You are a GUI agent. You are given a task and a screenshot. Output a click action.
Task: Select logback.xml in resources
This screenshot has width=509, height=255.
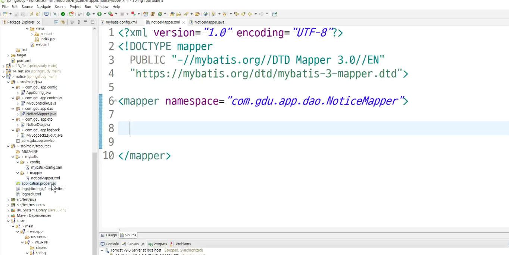(x=31, y=194)
